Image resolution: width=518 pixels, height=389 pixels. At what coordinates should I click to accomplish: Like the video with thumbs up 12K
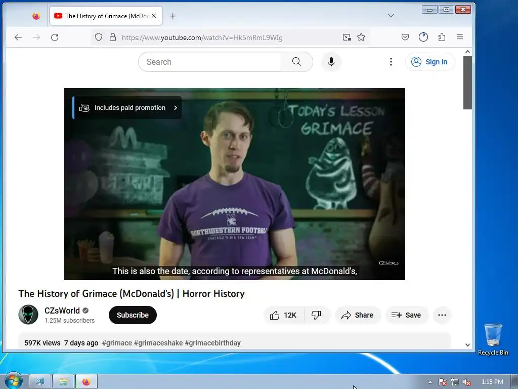coord(283,315)
